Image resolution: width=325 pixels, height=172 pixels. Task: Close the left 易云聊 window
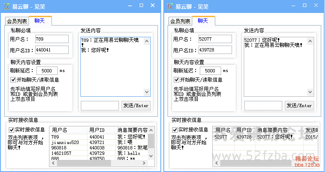tap(152, 5)
